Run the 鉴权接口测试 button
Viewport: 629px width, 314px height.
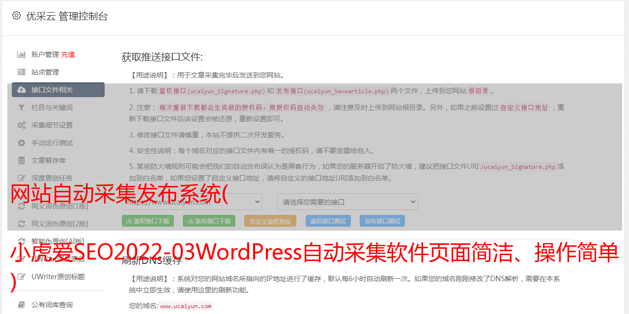328,221
